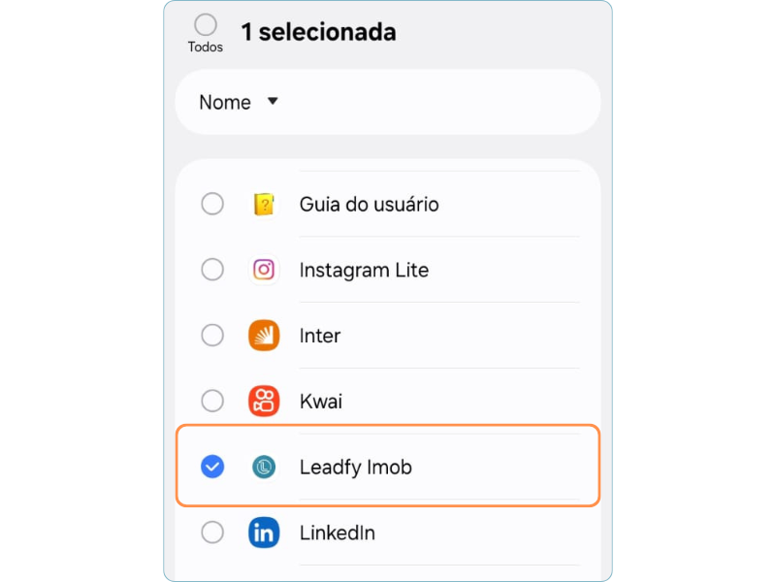Click the Kwai app icon
Screen dimensions: 776x582
(264, 401)
